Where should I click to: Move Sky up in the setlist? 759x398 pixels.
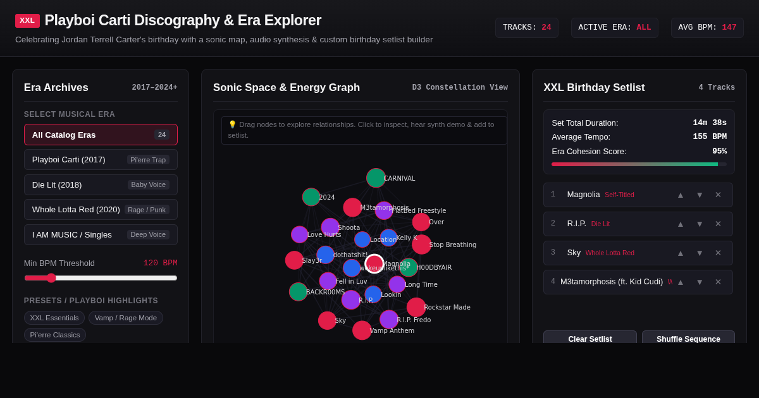click(681, 253)
